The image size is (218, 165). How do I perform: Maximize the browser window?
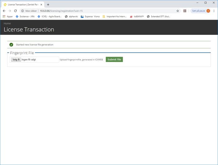206,2
